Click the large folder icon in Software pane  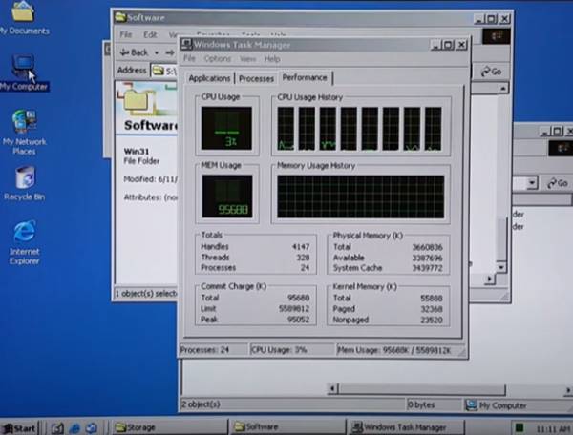click(137, 99)
